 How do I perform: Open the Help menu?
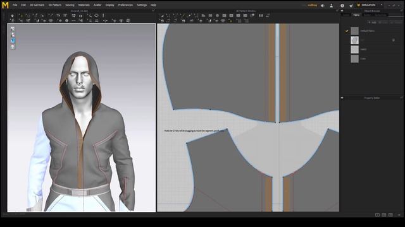153,5
